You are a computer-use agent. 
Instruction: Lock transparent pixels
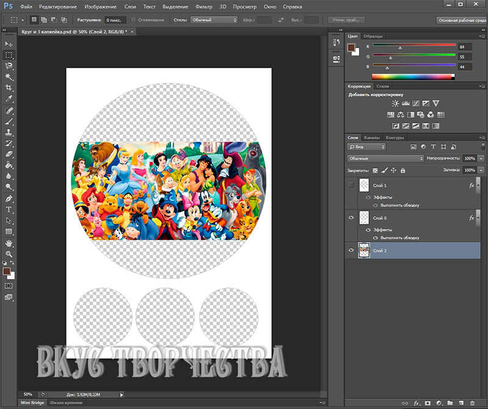click(x=375, y=170)
